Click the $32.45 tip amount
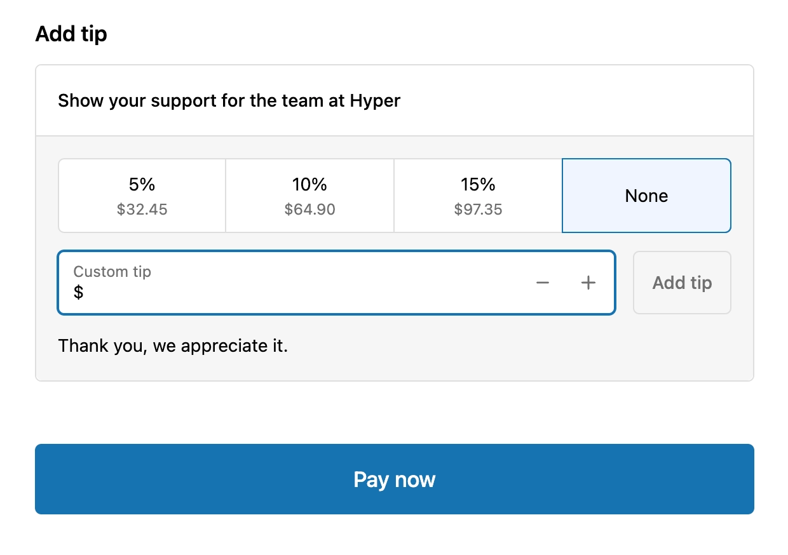Image resolution: width=788 pixels, height=555 pixels. point(142,210)
